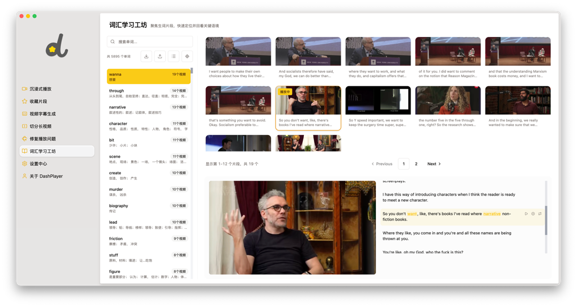Click the export (upload) words button
Viewport: 577px width, 307px height.
[160, 56]
